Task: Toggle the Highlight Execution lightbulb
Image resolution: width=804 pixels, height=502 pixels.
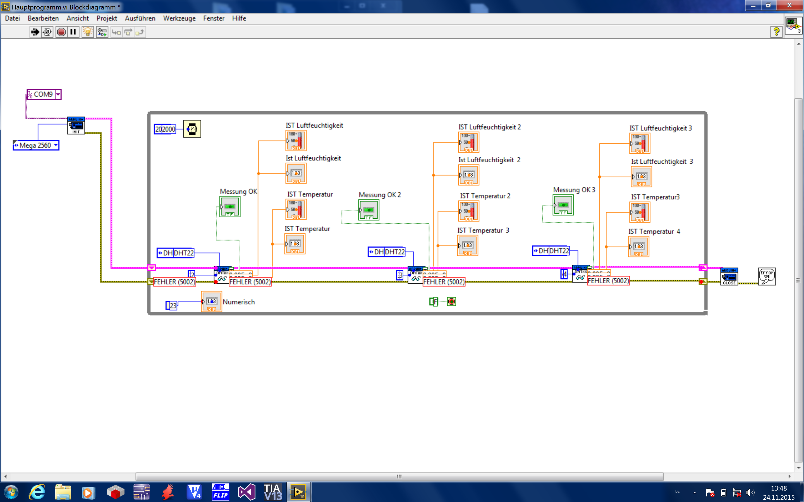Action: point(88,32)
